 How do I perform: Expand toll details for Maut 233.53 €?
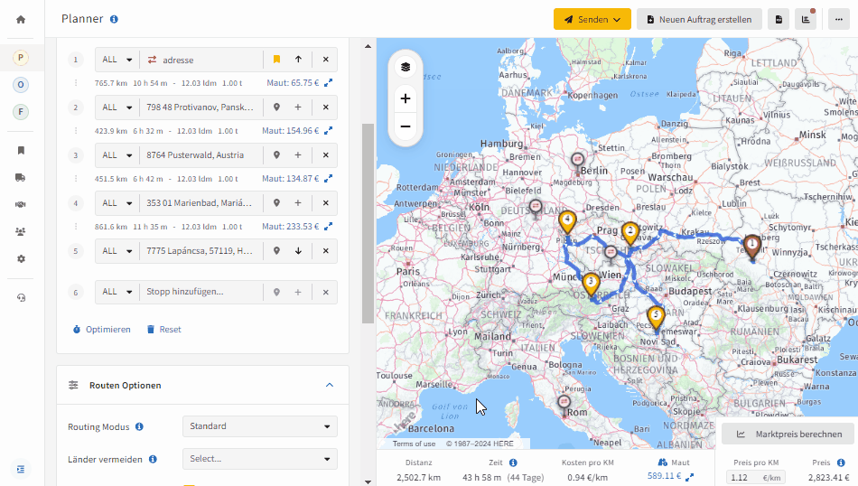point(329,227)
